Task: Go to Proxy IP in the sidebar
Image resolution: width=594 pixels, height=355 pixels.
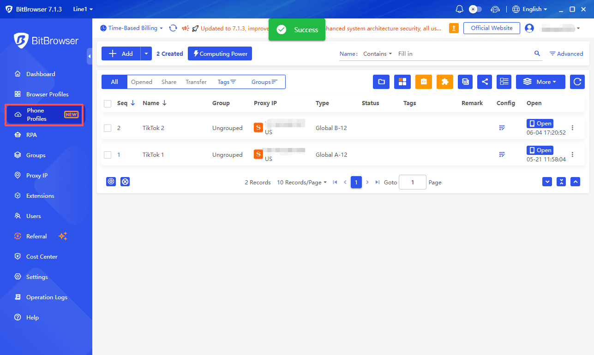Action: (x=37, y=175)
